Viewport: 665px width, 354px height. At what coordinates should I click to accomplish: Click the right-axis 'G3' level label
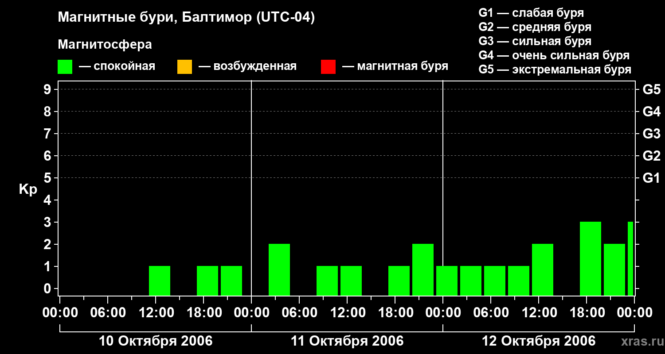[651, 134]
